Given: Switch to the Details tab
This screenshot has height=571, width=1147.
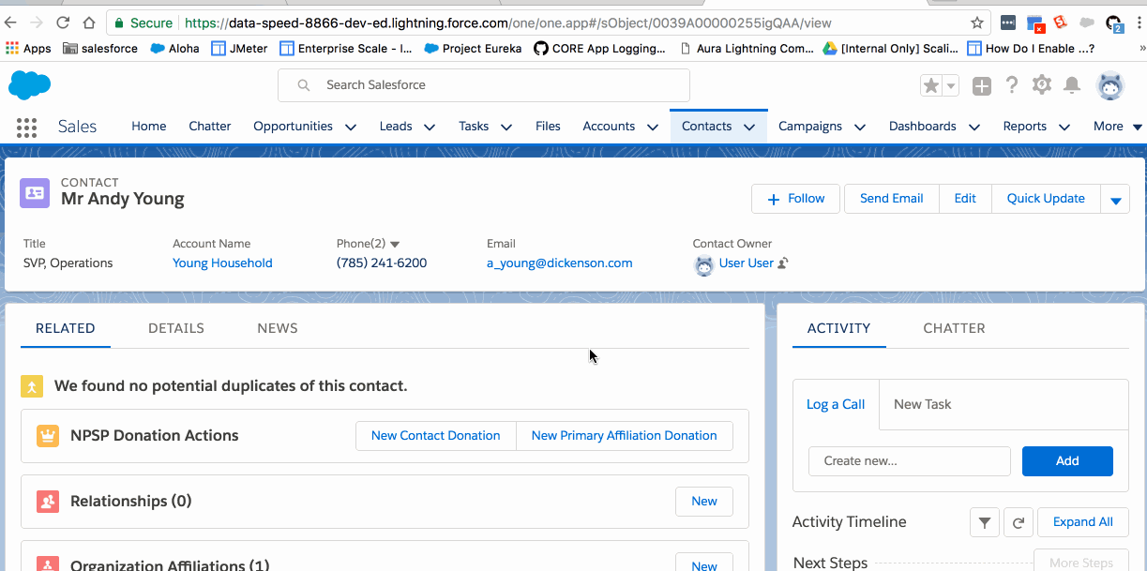Looking at the screenshot, I should [x=176, y=328].
